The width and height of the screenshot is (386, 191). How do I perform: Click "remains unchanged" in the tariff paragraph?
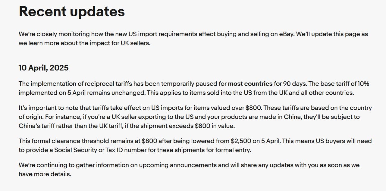tap(123, 93)
